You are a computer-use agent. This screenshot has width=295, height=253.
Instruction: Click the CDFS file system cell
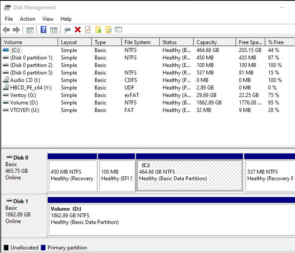[x=131, y=80]
